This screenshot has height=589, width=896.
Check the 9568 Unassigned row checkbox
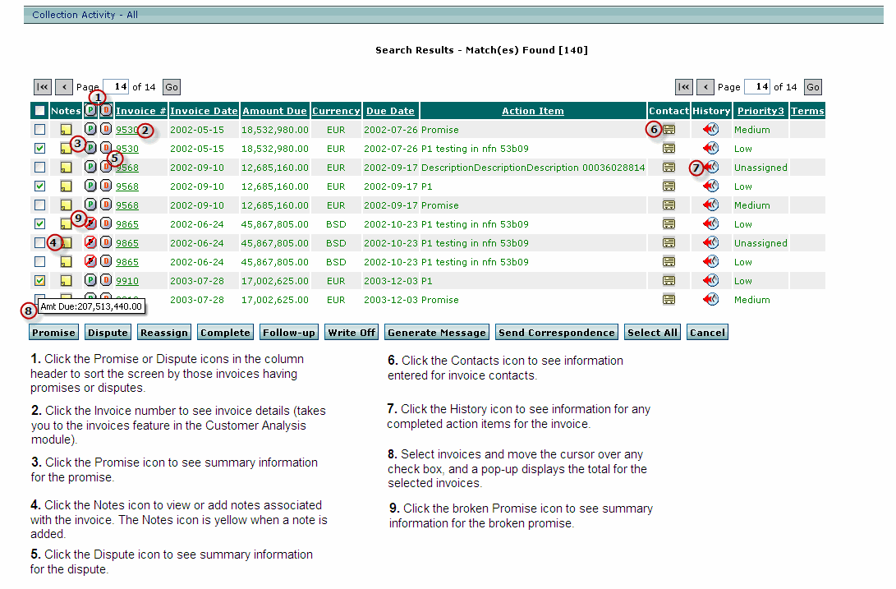pyautogui.click(x=39, y=168)
